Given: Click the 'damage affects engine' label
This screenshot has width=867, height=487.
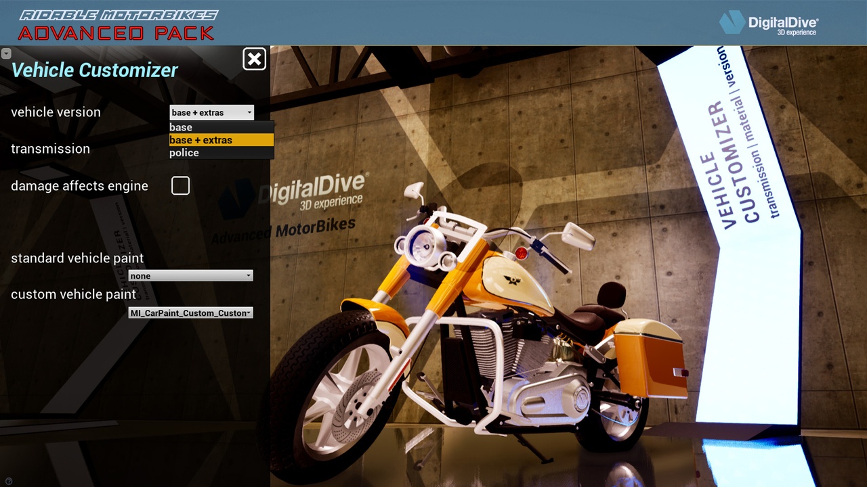Looking at the screenshot, I should tap(79, 186).
